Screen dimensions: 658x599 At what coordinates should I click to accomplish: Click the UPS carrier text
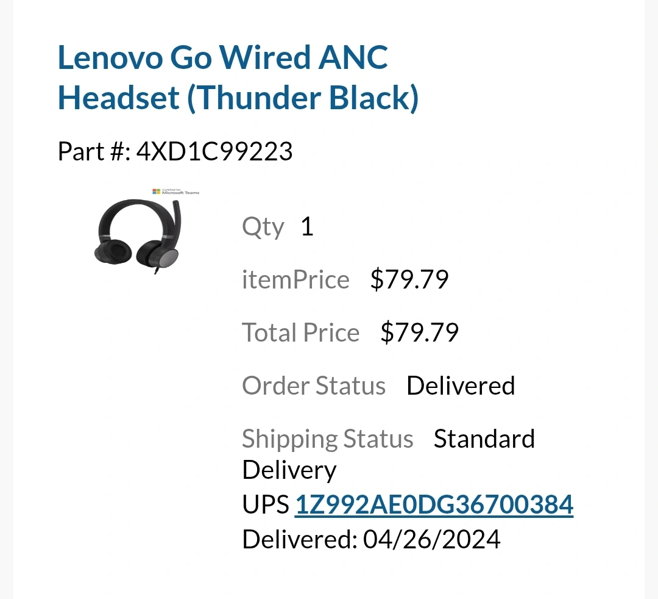point(265,504)
